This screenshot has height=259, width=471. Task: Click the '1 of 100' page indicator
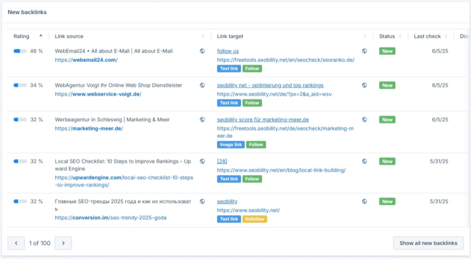pos(40,243)
